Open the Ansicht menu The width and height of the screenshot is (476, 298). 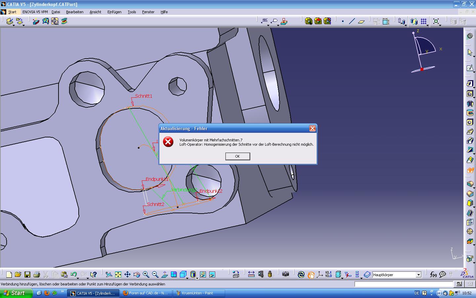(x=95, y=12)
